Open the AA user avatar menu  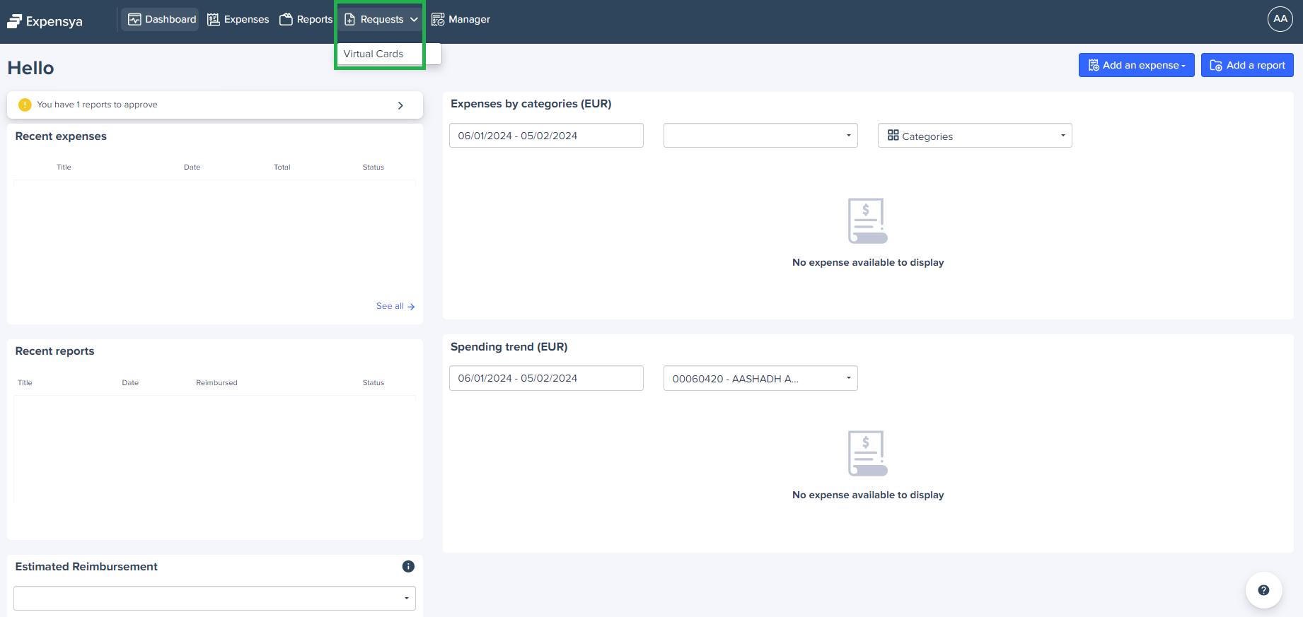[1280, 19]
